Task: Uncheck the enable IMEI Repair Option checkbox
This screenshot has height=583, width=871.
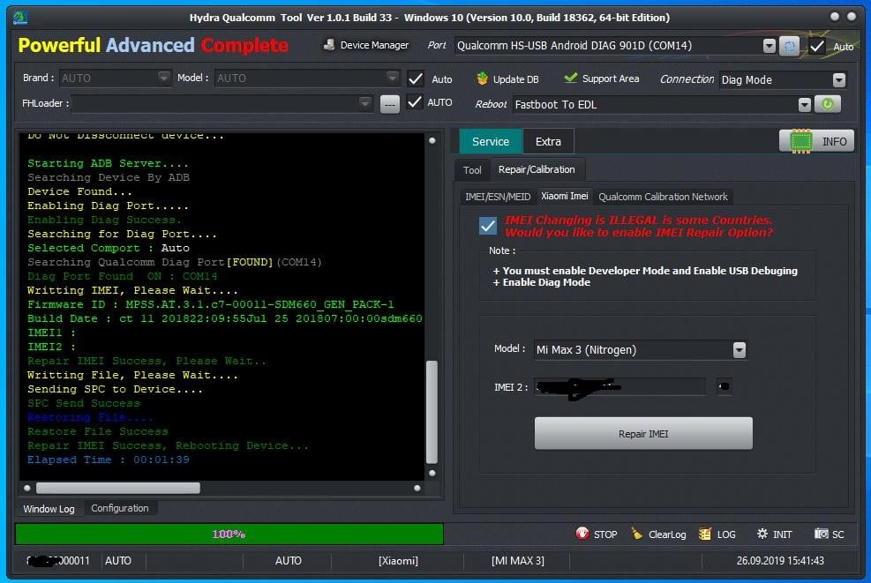Action: point(488,226)
